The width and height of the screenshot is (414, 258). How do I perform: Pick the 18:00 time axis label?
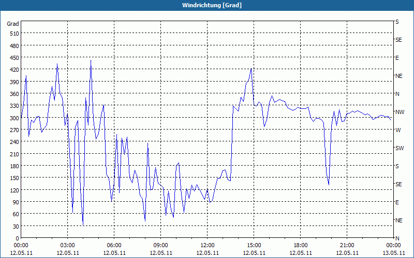301,246
